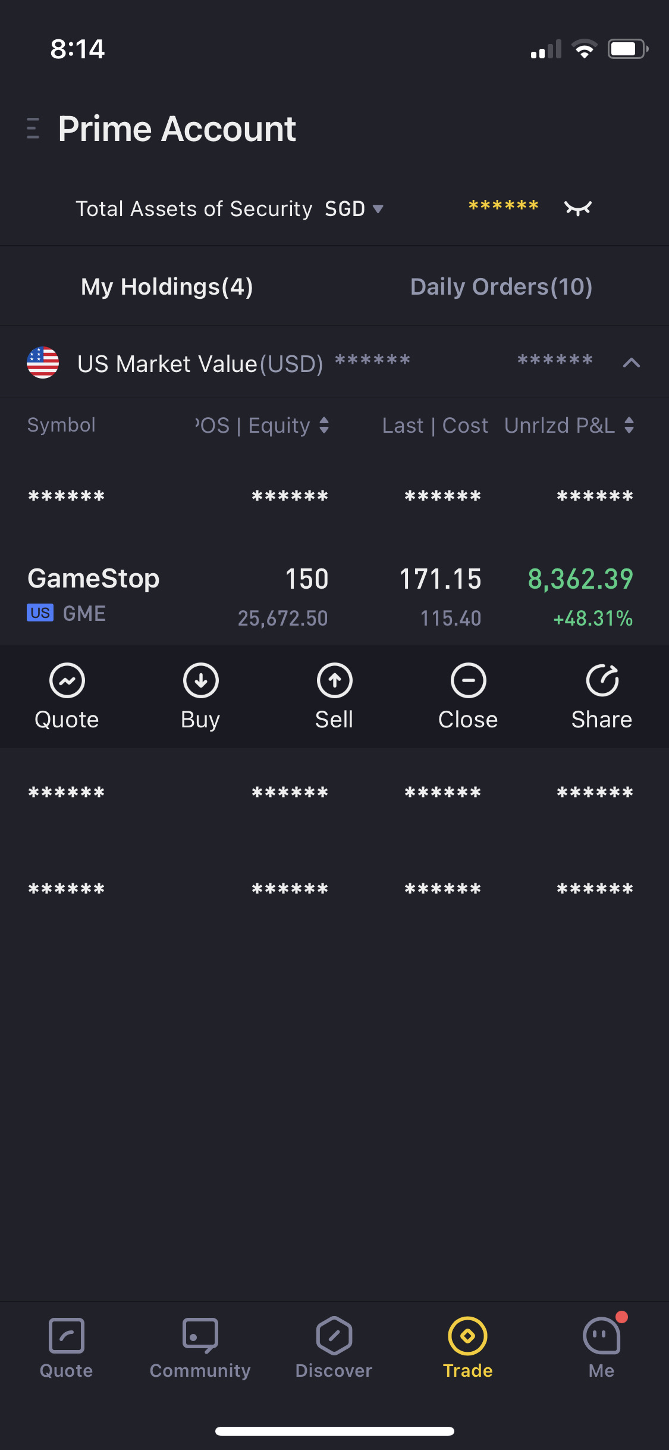Open the Discover tab in bottom bar
This screenshot has height=1450, width=669.
(334, 1348)
